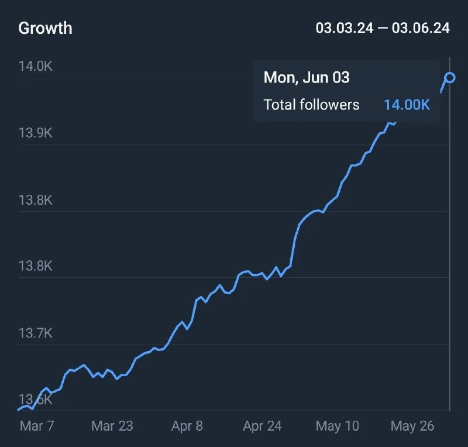Click the Mar 7 axis label

tap(37, 425)
